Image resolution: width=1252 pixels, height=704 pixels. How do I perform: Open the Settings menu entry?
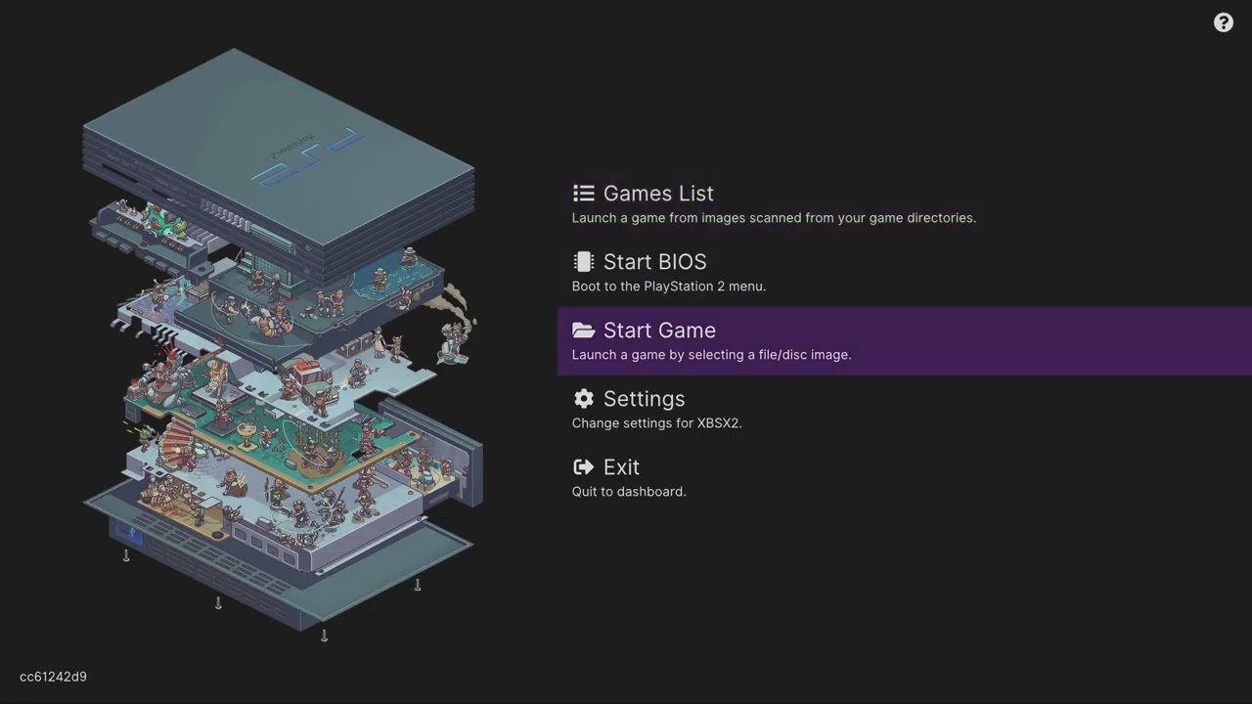[x=905, y=410]
